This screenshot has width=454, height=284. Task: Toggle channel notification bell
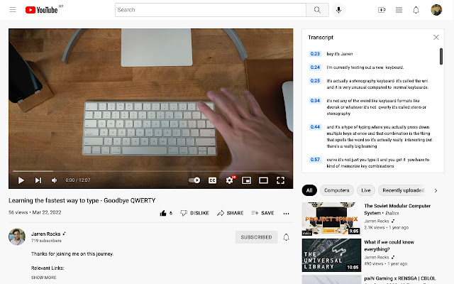point(286,237)
